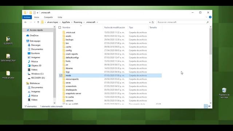
Task: Sort by the Tipo column
Action: coord(131,28)
